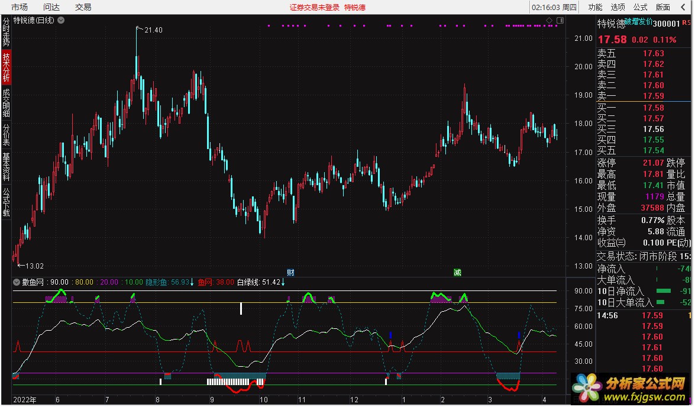
Task: Open the 成交明细 side tab
Action: tap(6, 102)
